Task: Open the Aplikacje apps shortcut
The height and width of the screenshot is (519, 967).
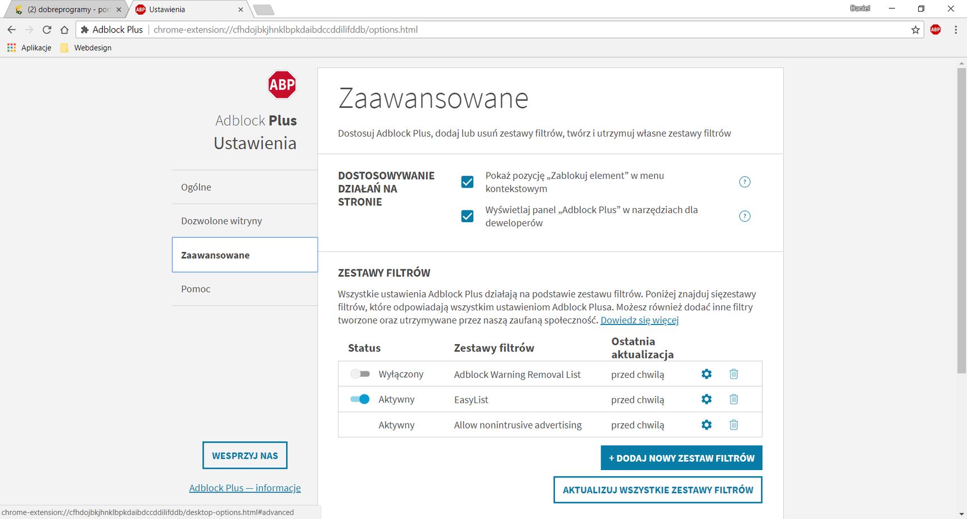Action: pyautogui.click(x=29, y=48)
